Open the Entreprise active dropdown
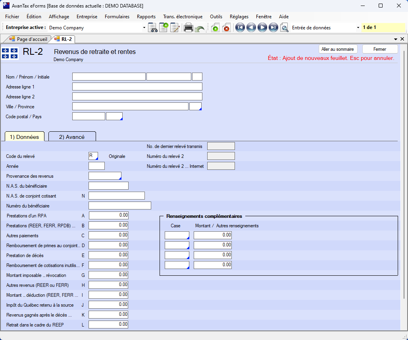 pyautogui.click(x=144, y=28)
